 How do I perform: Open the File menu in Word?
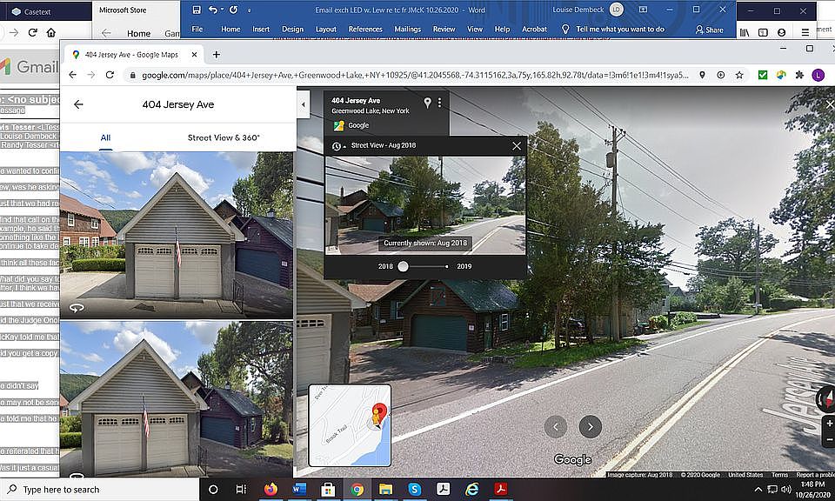197,30
